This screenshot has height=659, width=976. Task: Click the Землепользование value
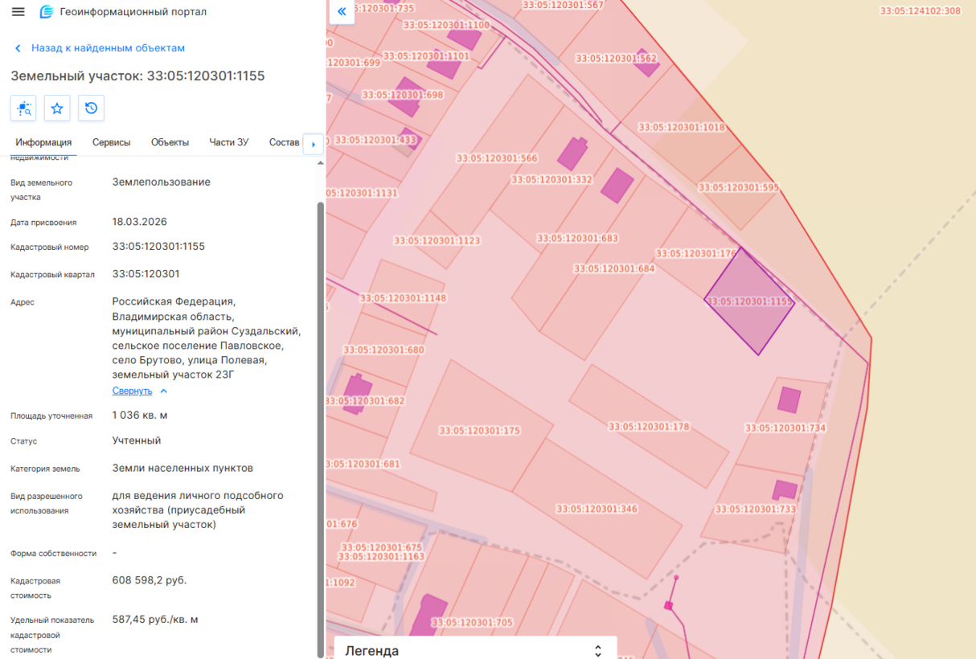162,182
